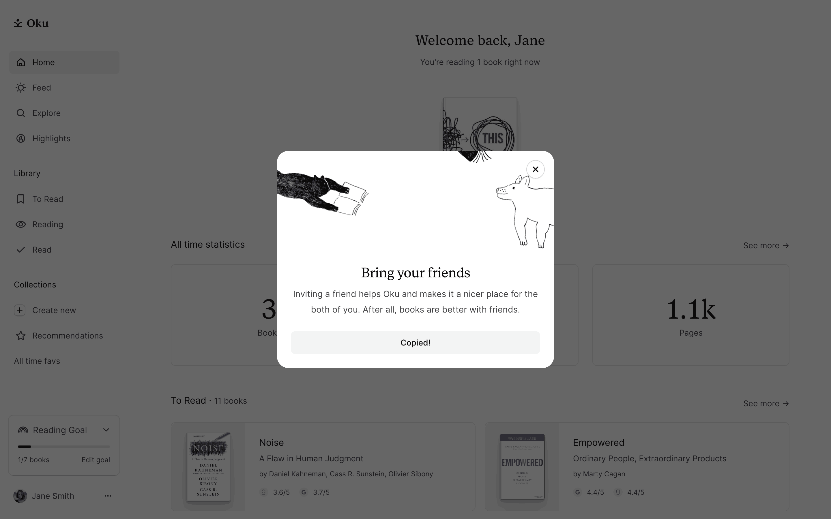Open Feed via the sun icon
831x519 pixels.
click(x=21, y=88)
